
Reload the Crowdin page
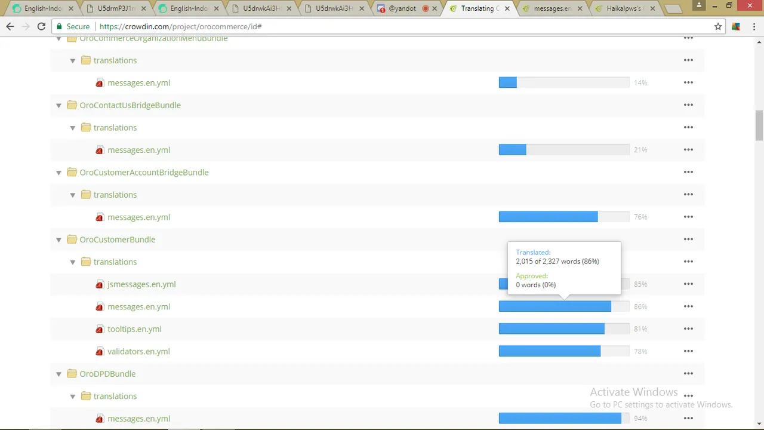(41, 26)
